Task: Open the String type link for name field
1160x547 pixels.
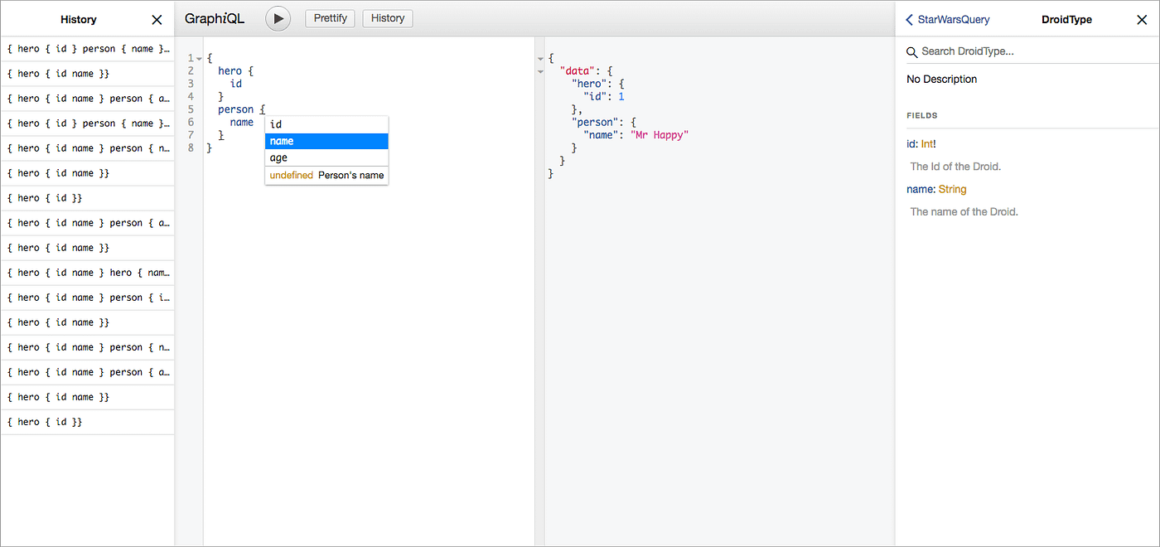Action: point(952,189)
